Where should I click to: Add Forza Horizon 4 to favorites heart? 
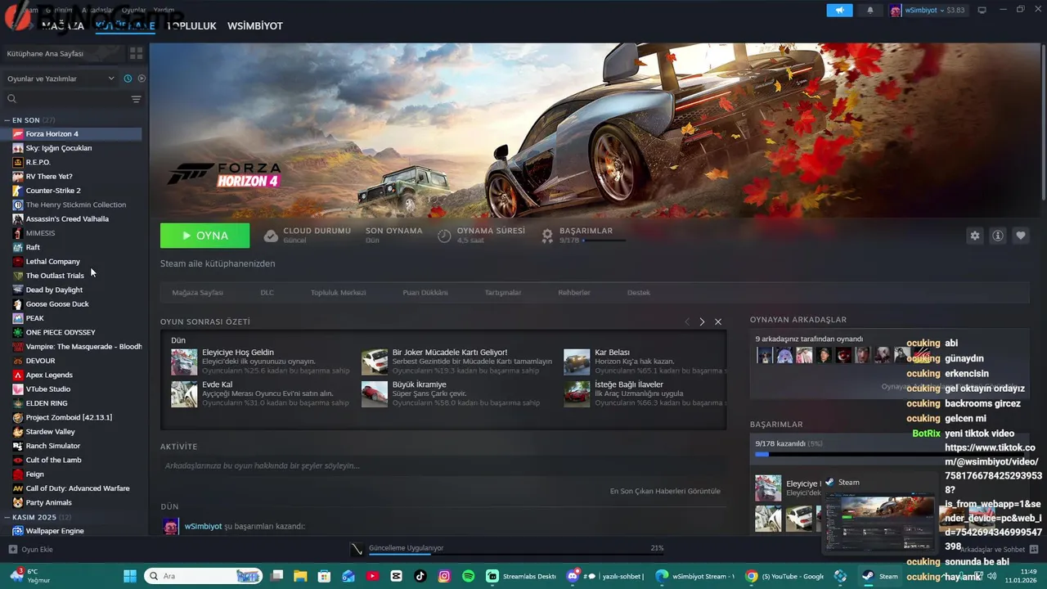[1021, 236]
